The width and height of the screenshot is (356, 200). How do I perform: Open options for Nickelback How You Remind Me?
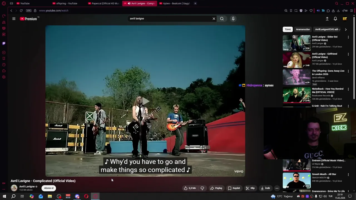point(348,89)
